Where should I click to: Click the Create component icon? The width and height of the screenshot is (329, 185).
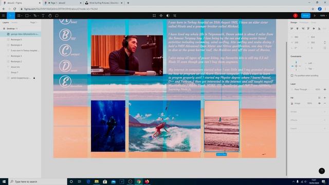pyautogui.click(x=161, y=15)
